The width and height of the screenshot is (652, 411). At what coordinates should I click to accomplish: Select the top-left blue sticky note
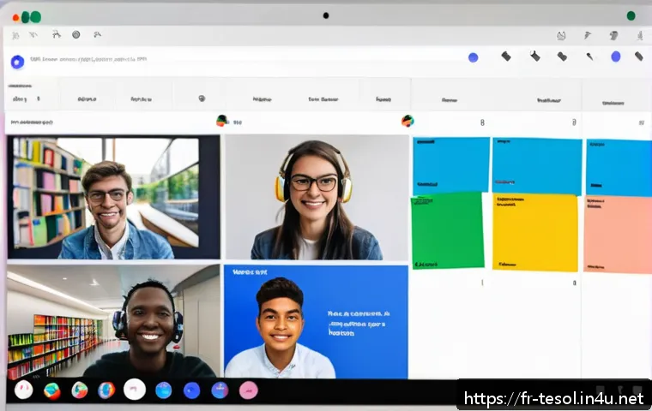tap(450, 164)
